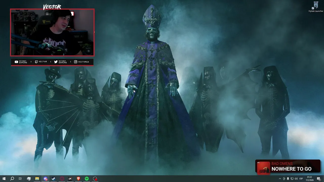Open Discord from the taskbar
Image resolution: width=324 pixels, height=182 pixels.
pyautogui.click(x=45, y=179)
